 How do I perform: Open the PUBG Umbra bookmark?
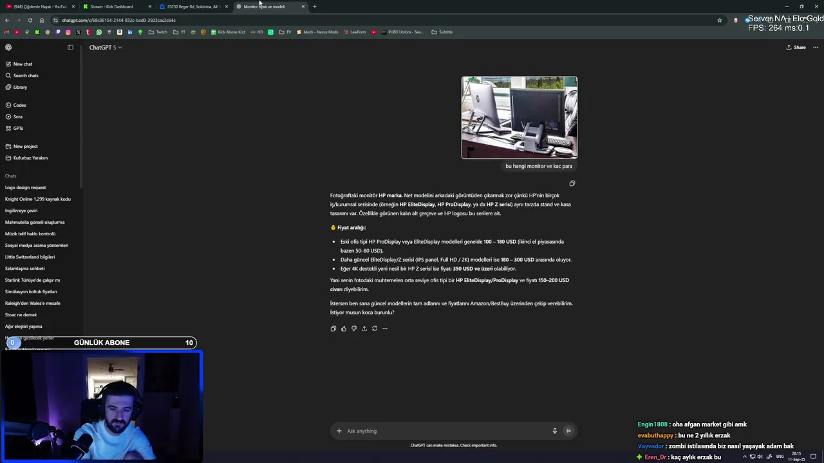pyautogui.click(x=402, y=32)
